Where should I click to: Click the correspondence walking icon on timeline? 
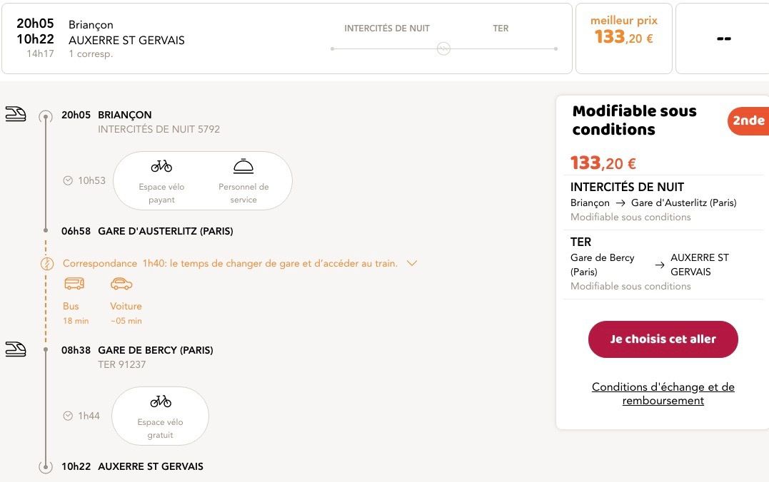(x=47, y=264)
